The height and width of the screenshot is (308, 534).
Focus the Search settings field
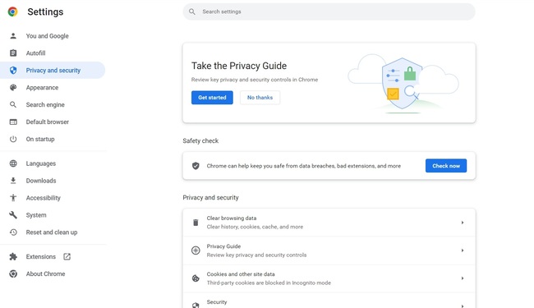(329, 11)
